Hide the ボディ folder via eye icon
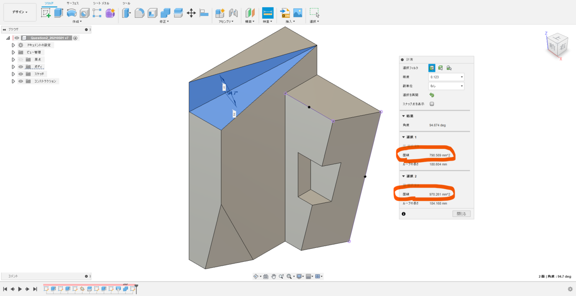The height and width of the screenshot is (296, 576). pyautogui.click(x=21, y=67)
